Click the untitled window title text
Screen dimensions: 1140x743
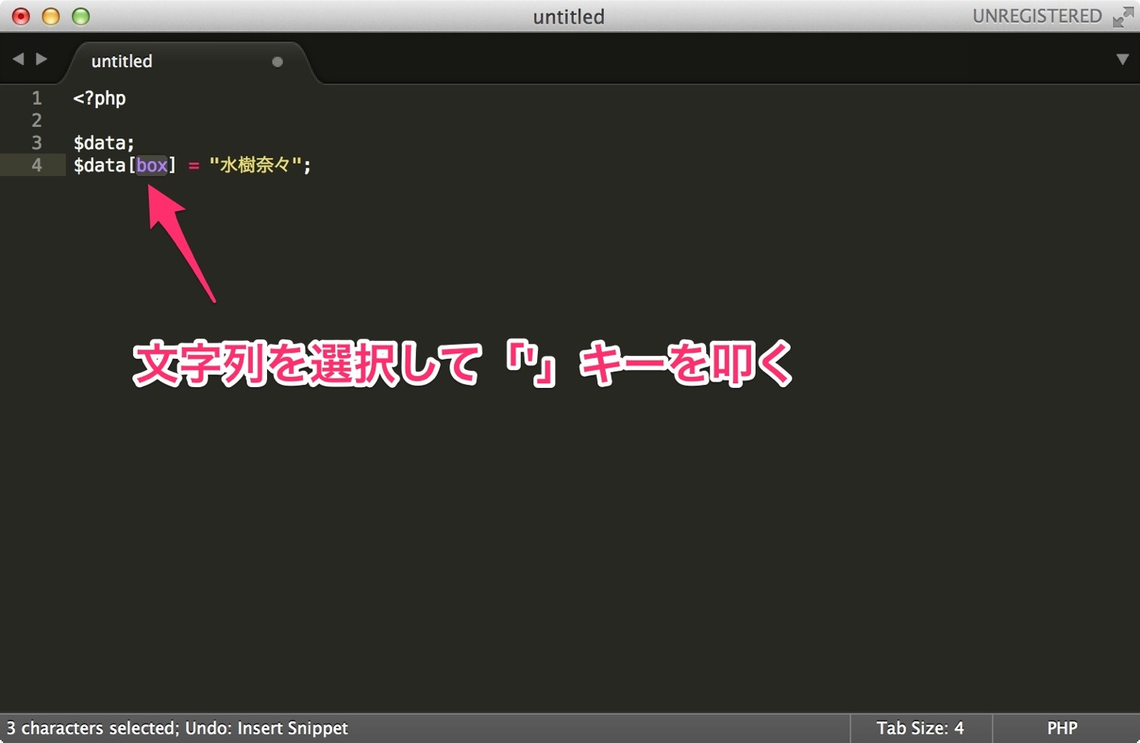568,16
